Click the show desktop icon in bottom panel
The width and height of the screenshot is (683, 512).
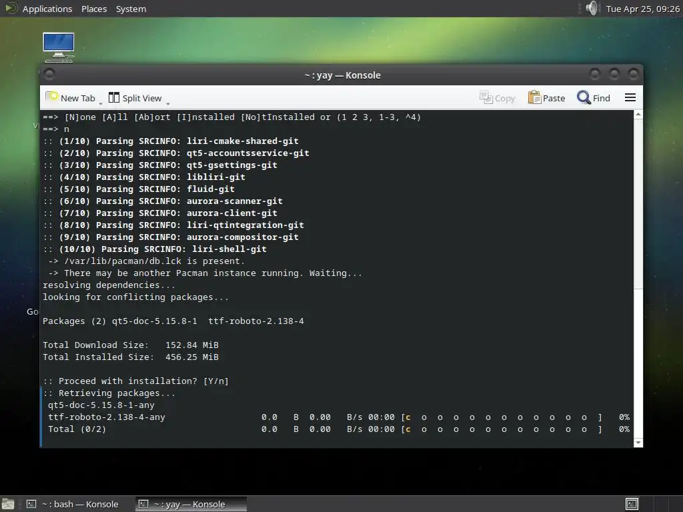pyautogui.click(x=7, y=504)
